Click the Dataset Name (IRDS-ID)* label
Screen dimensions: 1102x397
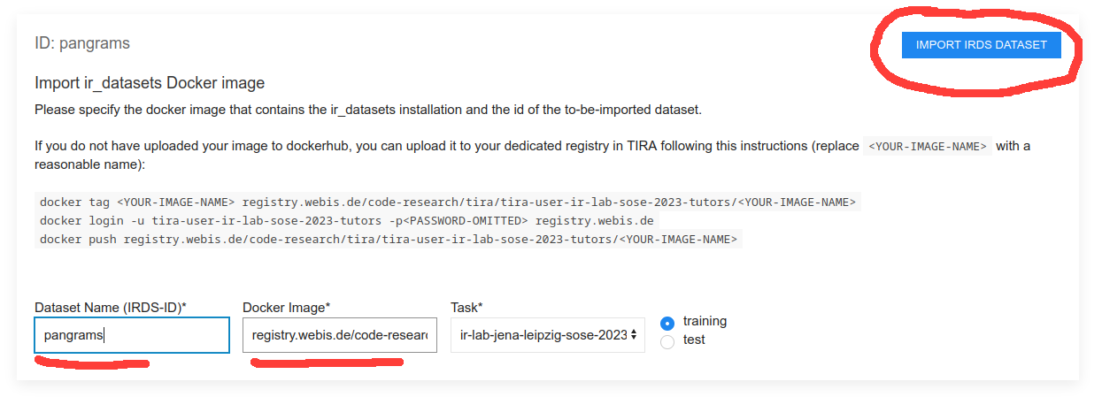click(111, 307)
